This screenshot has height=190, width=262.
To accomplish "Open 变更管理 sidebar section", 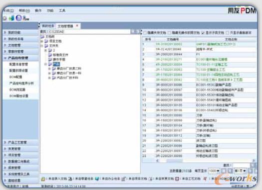I will 20,149.
